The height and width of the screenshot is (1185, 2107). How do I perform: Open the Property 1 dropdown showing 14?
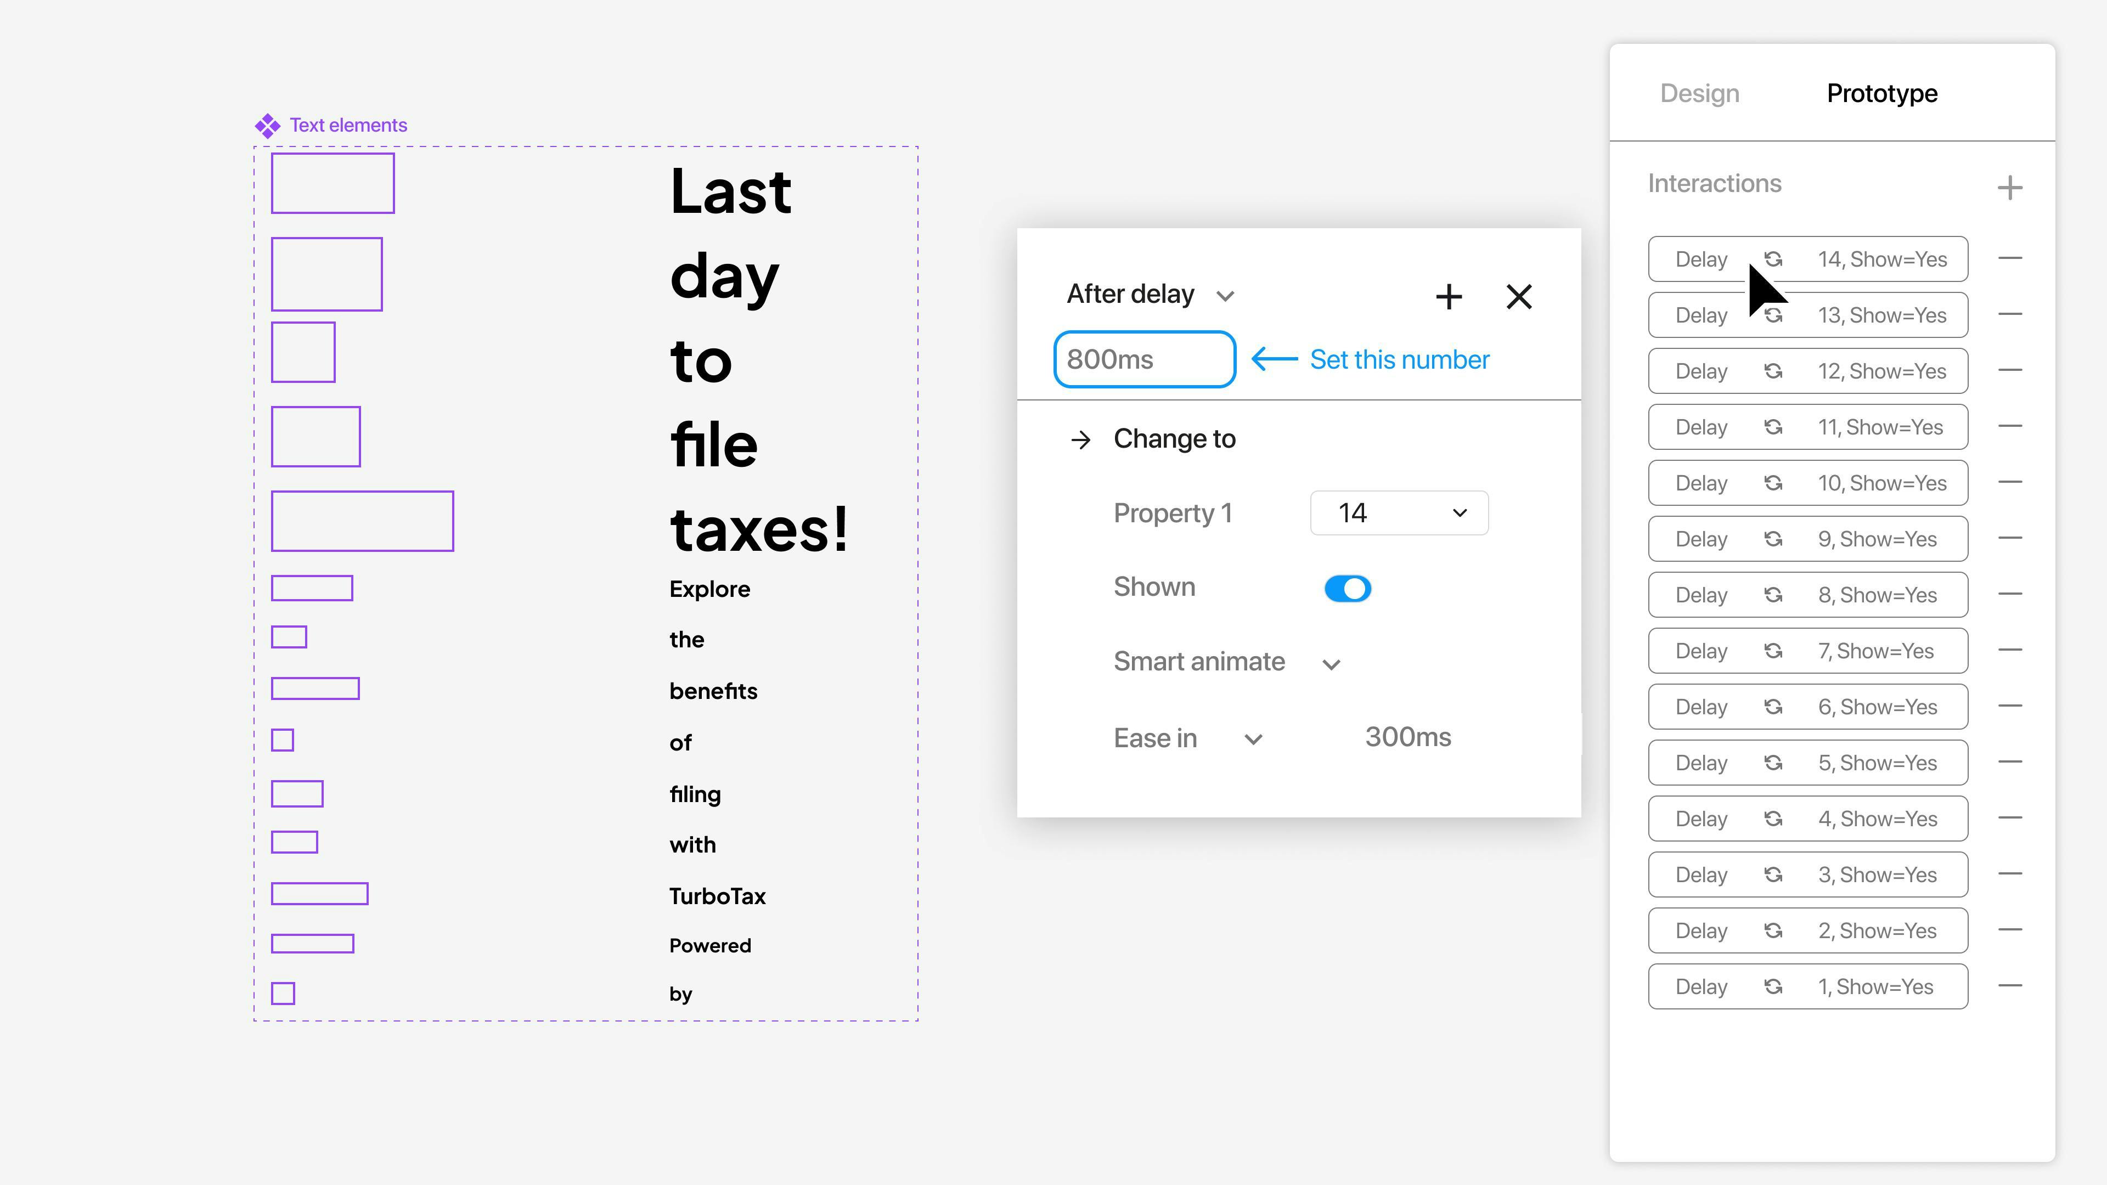point(1399,513)
